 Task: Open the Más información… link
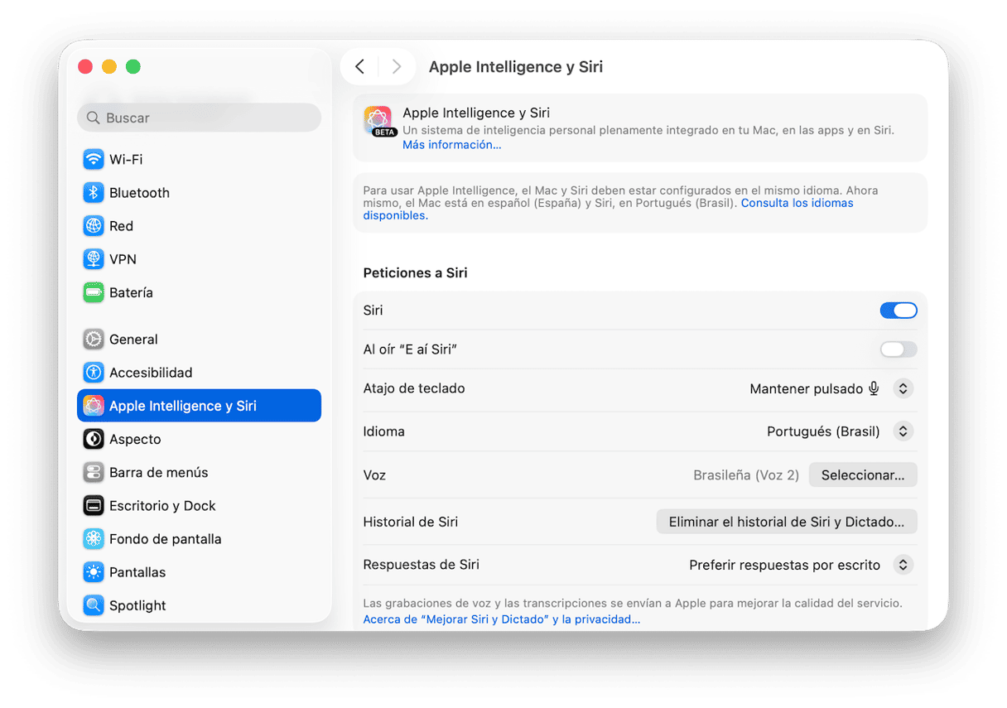pyautogui.click(x=452, y=145)
